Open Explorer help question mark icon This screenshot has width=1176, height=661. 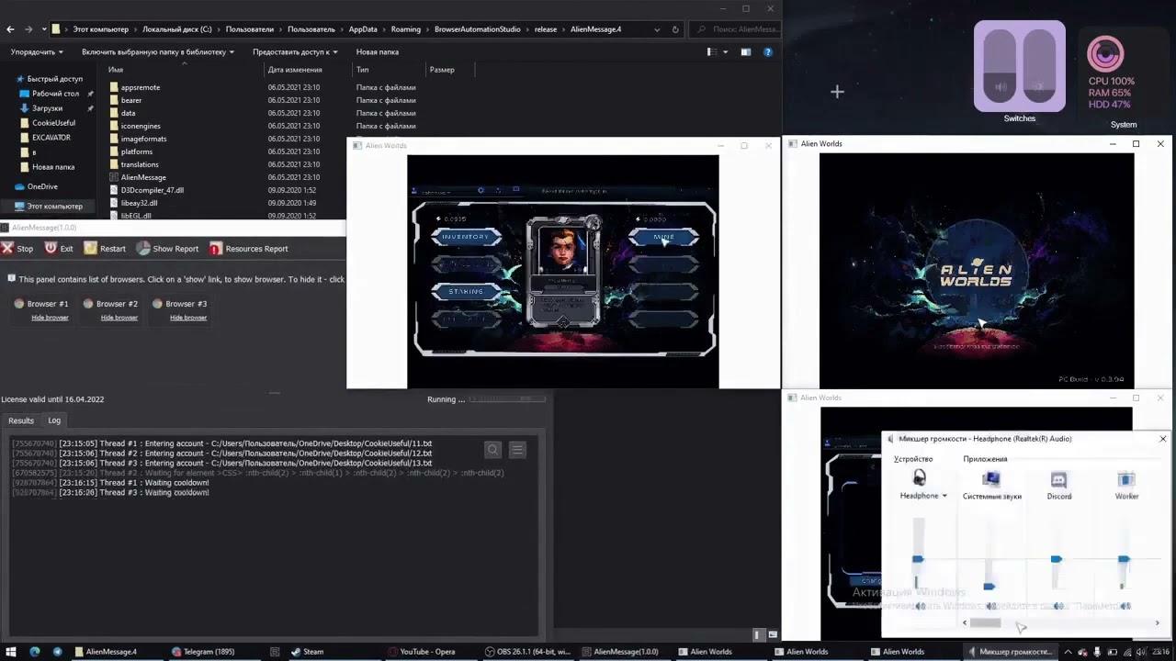(x=768, y=52)
